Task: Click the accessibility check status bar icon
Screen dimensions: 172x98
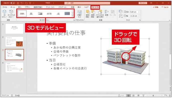Action: coord(12,95)
